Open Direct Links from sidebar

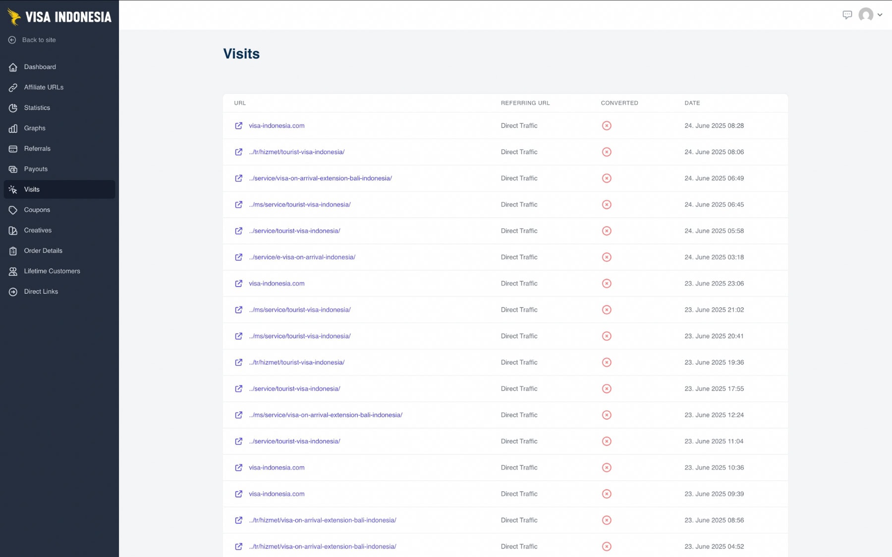41,292
